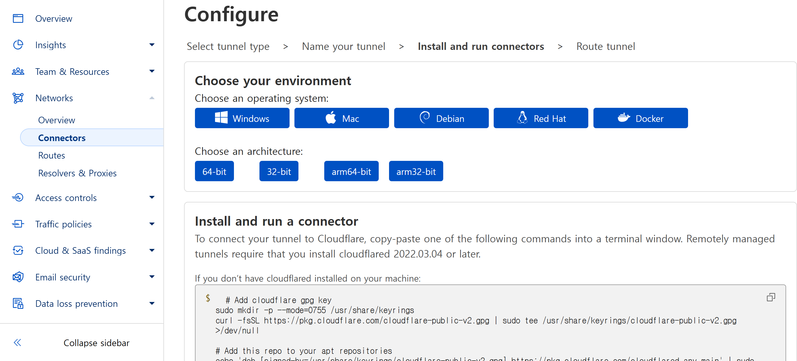797x361 pixels.
Task: Open the Traffic policies menu label
Action: (x=63, y=224)
